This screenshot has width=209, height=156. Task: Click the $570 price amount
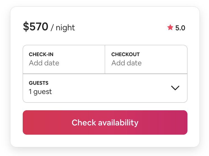click(36, 27)
